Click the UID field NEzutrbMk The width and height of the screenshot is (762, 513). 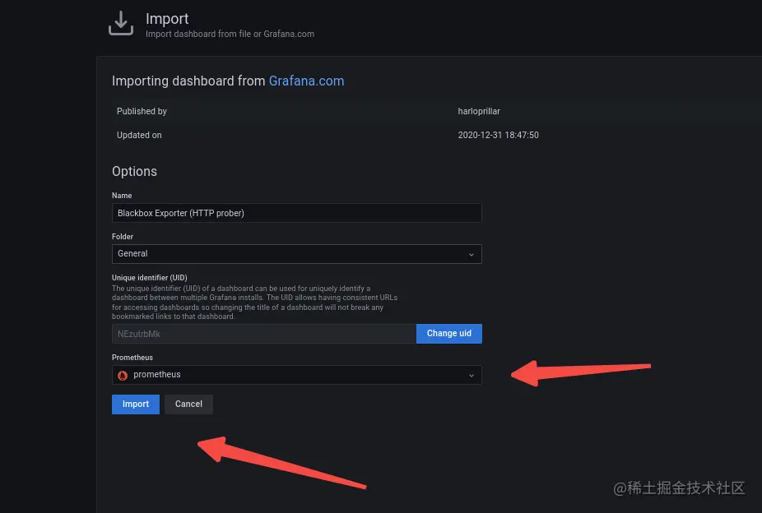click(264, 334)
